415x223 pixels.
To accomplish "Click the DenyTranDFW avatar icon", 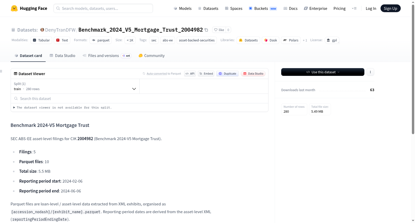I will click(x=42, y=30).
